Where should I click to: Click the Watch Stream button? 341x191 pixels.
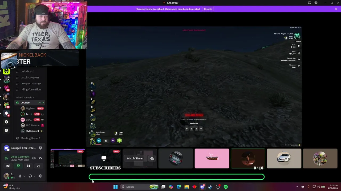pyautogui.click(x=135, y=158)
